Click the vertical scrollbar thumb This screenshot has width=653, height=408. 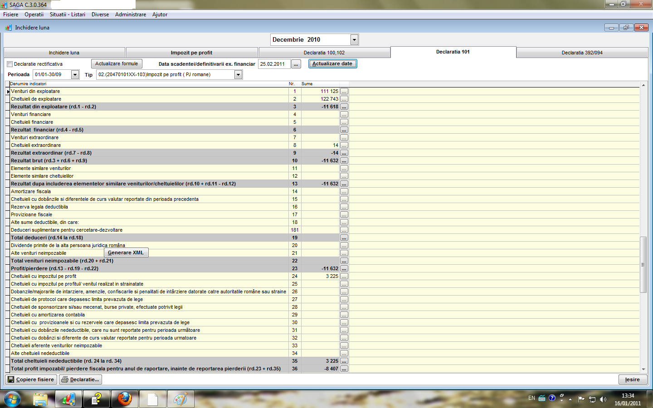pos(643,265)
